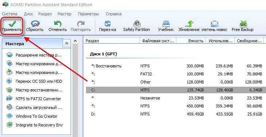
Task: Open the Справка menu
Action: pos(113,14)
